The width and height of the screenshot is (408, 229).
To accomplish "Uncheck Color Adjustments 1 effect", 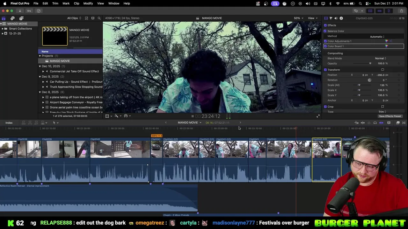I will point(325,41).
